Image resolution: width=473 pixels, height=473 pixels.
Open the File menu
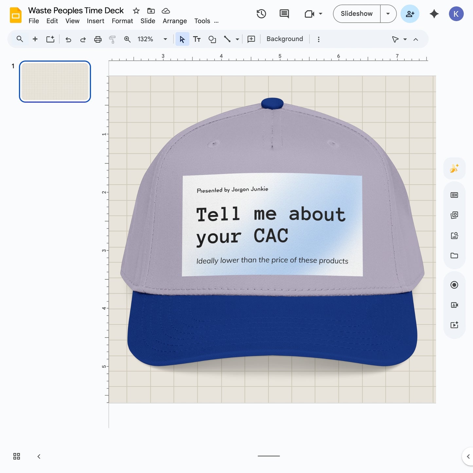(x=33, y=21)
